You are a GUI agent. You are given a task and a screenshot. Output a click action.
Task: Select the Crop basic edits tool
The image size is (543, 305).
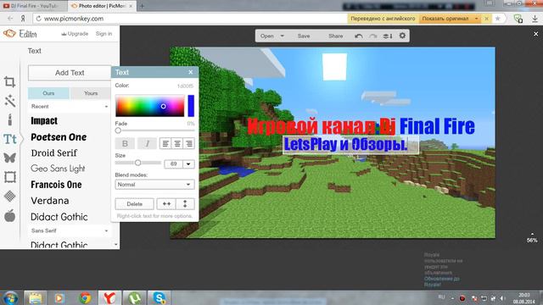9,82
